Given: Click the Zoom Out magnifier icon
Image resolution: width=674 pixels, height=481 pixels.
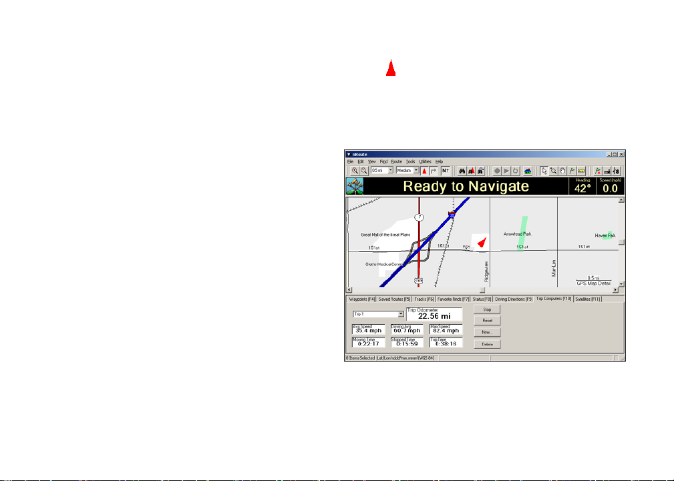Looking at the screenshot, I should point(363,171).
